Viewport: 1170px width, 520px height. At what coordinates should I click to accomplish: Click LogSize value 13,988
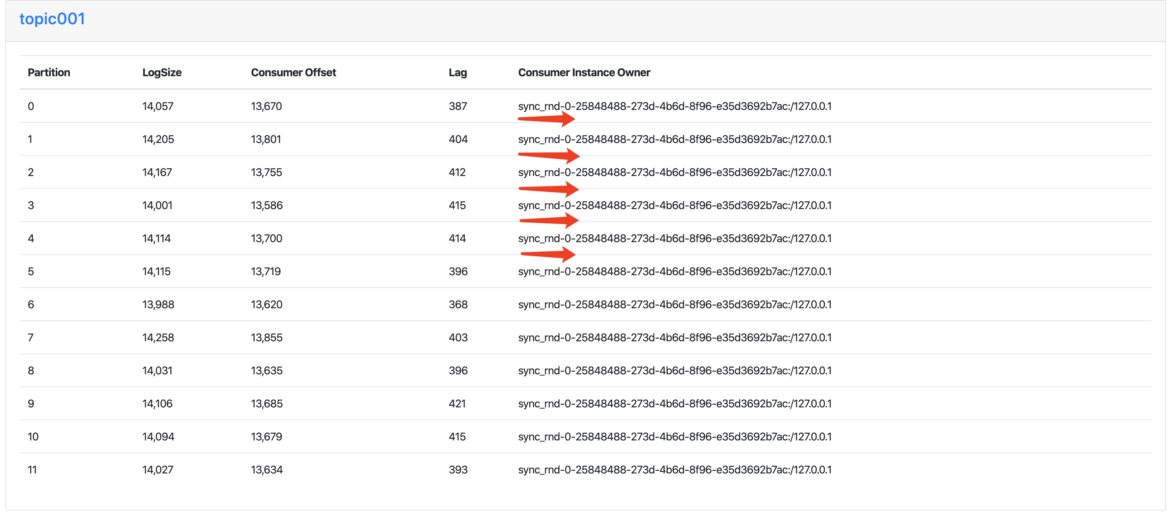click(158, 305)
